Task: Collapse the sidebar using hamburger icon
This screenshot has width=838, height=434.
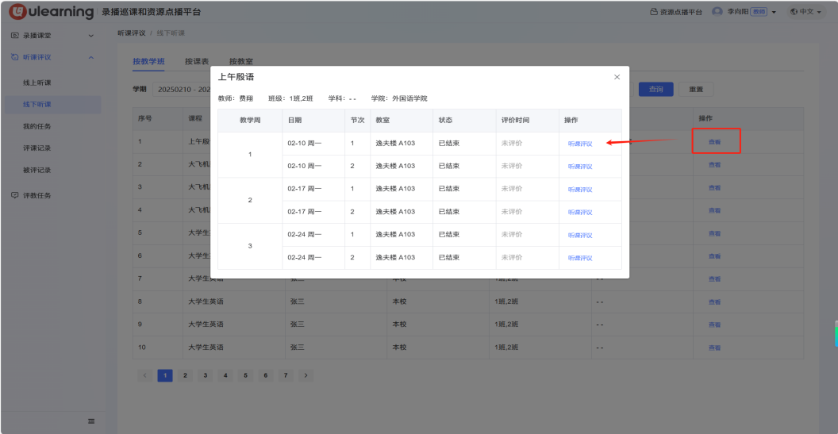Action: (91, 421)
